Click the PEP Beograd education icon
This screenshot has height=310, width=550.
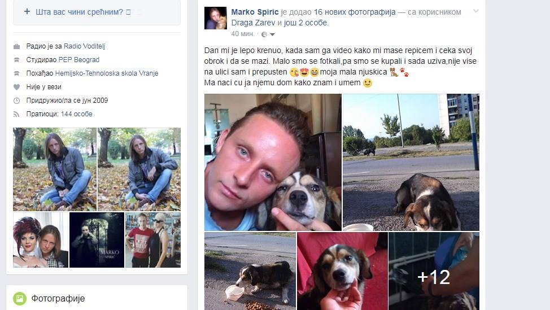coord(16,60)
